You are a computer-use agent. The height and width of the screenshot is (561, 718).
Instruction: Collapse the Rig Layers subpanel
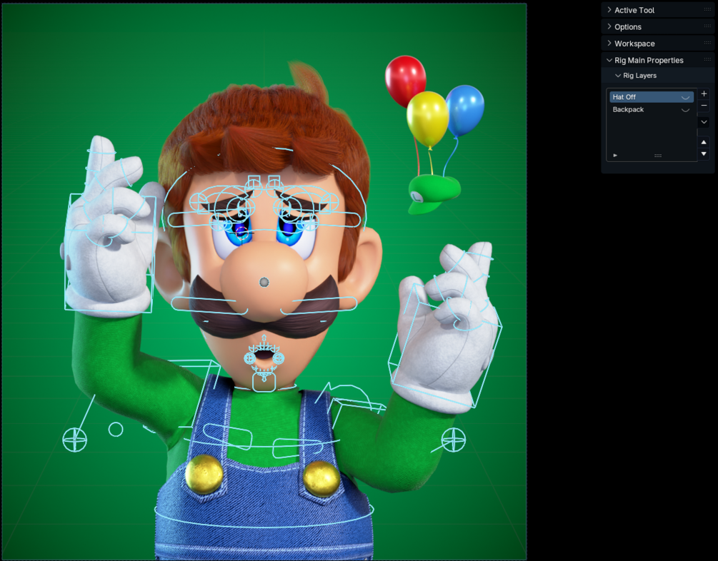point(639,76)
